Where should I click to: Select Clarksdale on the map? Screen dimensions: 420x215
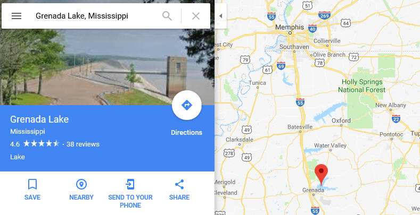(240, 140)
